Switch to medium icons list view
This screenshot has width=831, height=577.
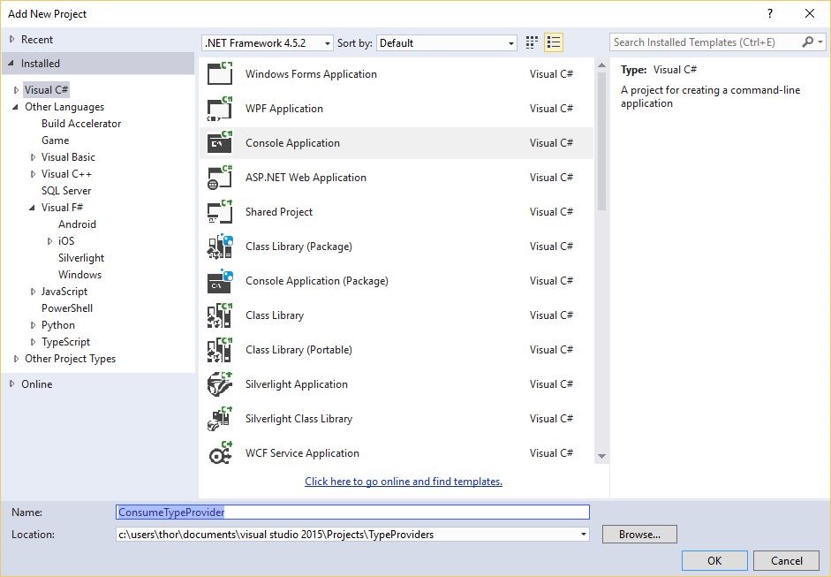pyautogui.click(x=554, y=42)
